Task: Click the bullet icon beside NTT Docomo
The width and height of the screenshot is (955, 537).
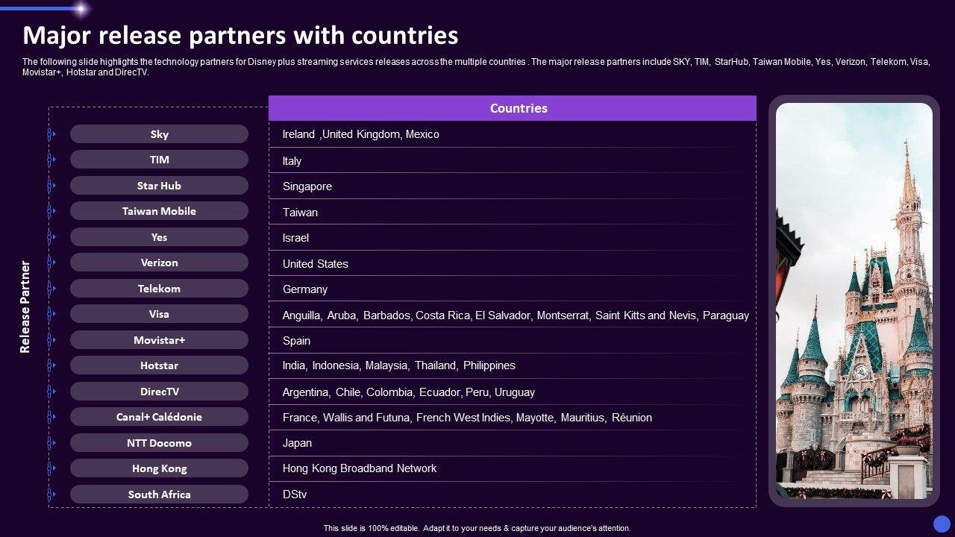Action: [x=51, y=443]
